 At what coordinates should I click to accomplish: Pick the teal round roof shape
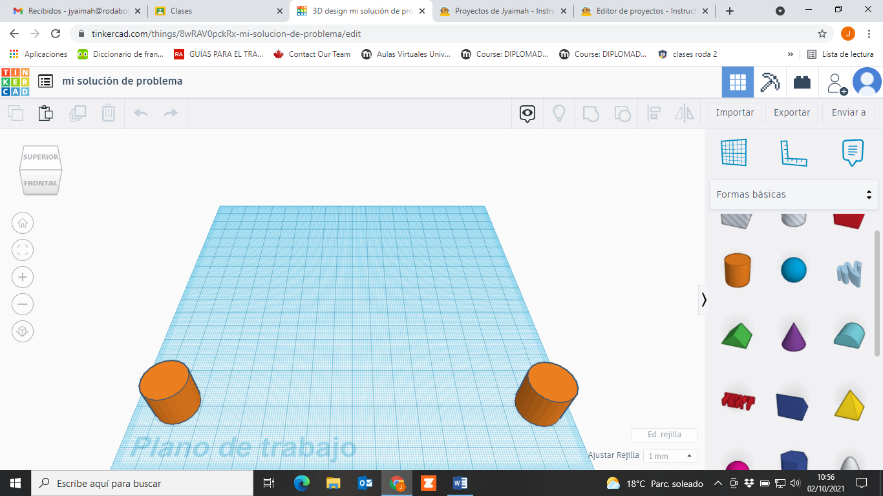849,335
